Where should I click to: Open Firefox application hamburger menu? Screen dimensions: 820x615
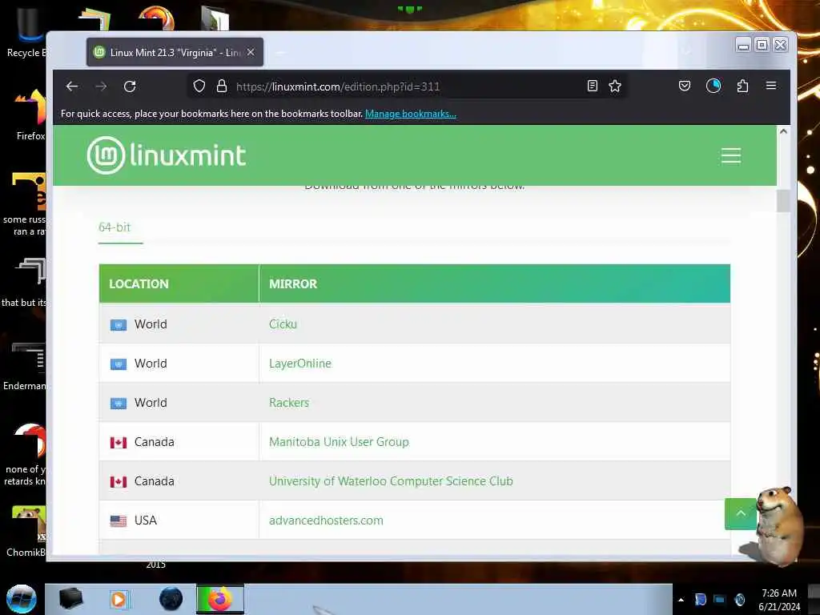771,86
